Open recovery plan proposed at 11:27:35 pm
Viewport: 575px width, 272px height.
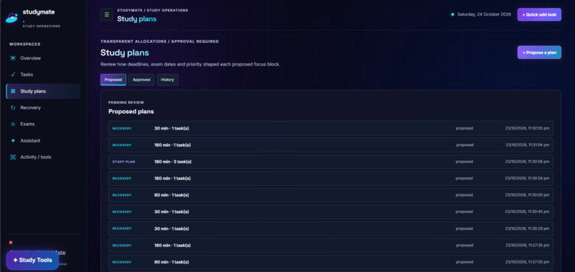pyautogui.click(x=331, y=245)
